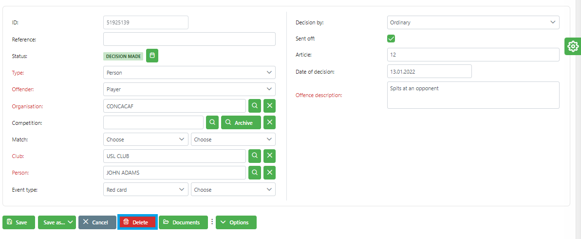The width and height of the screenshot is (581, 239).
Task: Expand the Event type Red card dropdown
Action: pyautogui.click(x=146, y=189)
